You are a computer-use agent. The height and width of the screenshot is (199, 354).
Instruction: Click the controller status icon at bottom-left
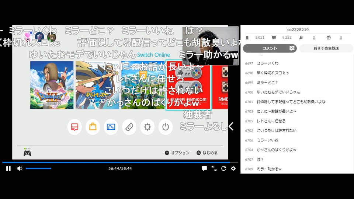point(27,152)
